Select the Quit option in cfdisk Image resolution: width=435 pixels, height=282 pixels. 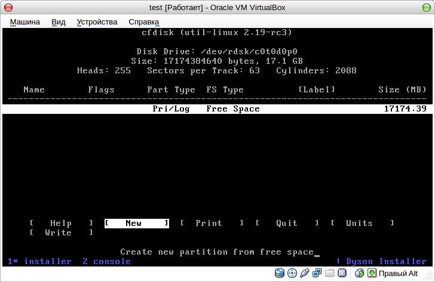click(287, 223)
